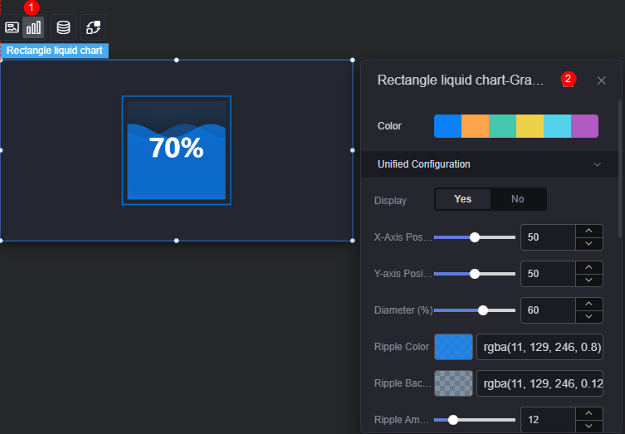Collapse the Unified Configuration section
Image resolution: width=625 pixels, height=434 pixels.
597,164
